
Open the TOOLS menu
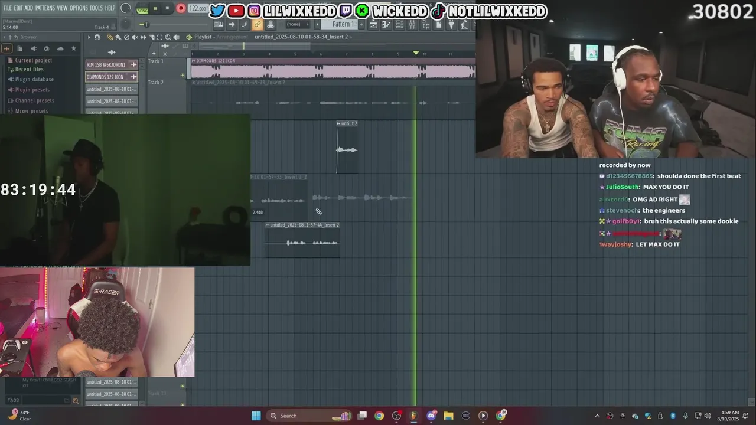(96, 8)
